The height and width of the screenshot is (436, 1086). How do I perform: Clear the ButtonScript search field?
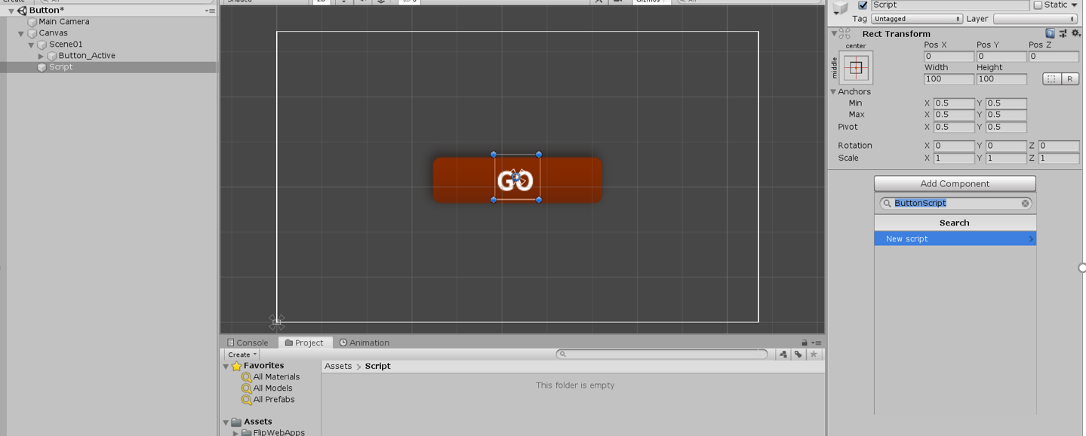coord(1025,204)
